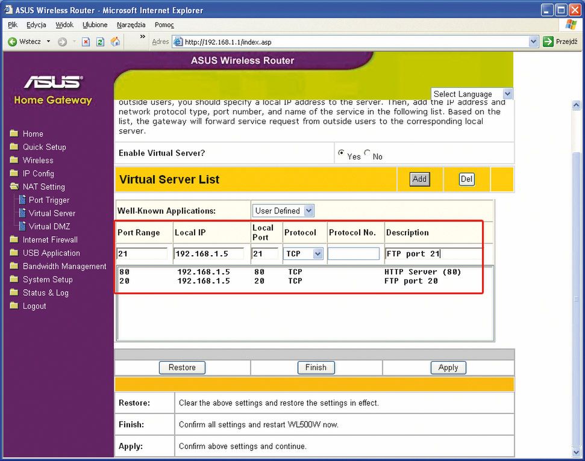Open the Internet Firewall section
The height and width of the screenshot is (461, 585).
50,240
